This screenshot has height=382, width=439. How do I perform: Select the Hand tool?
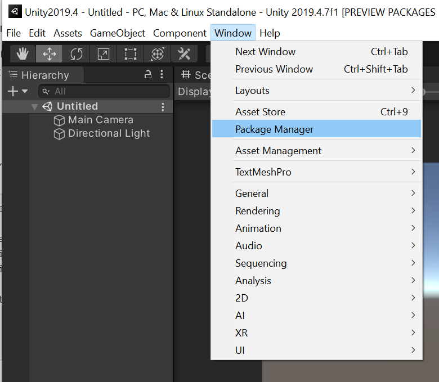point(23,54)
